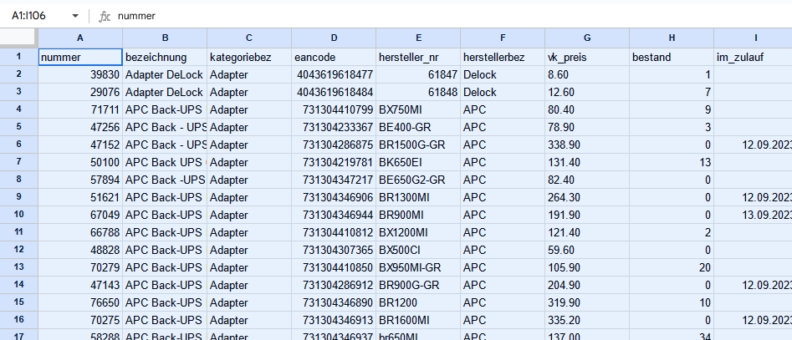Click the kategoriebez header cell
792x340 pixels.
[249, 57]
